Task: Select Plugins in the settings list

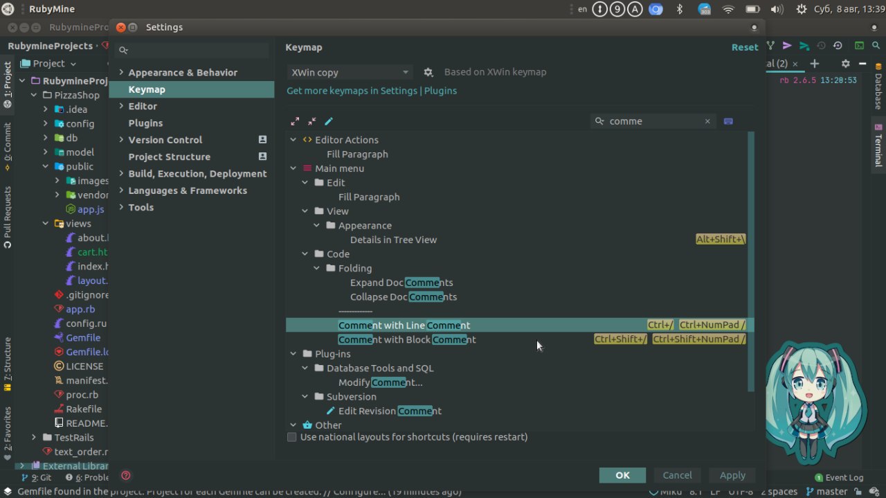Action: [145, 123]
